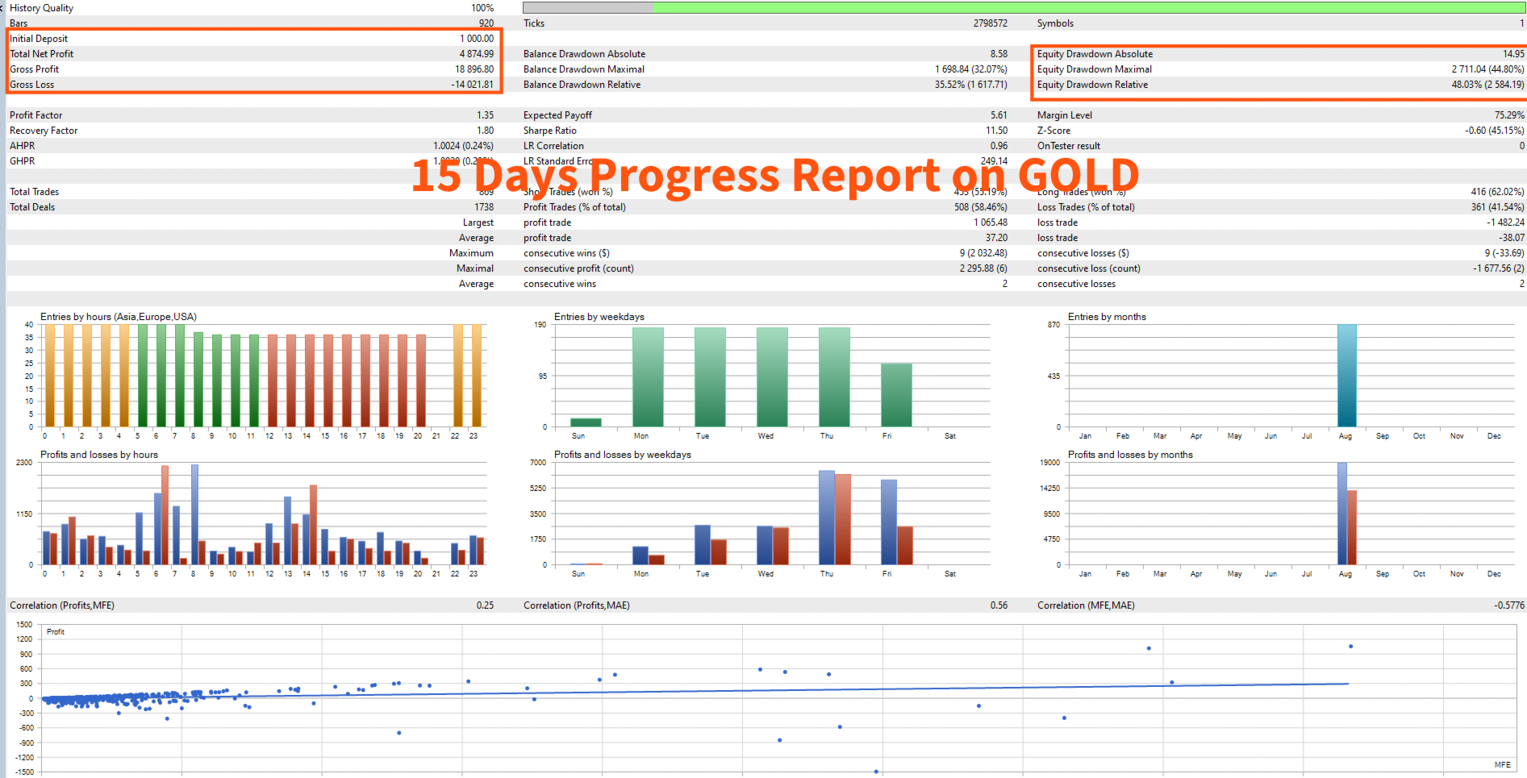Click the "Entries by hours (Asia,Europe,USA)" chart title

pyautogui.click(x=119, y=317)
